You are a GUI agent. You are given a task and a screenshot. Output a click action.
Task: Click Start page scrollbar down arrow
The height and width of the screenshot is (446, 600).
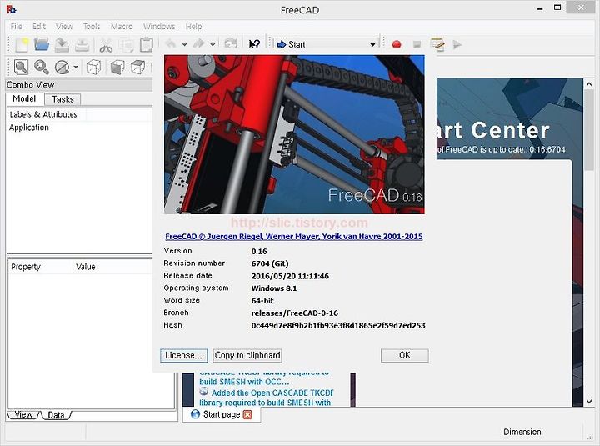click(x=589, y=401)
